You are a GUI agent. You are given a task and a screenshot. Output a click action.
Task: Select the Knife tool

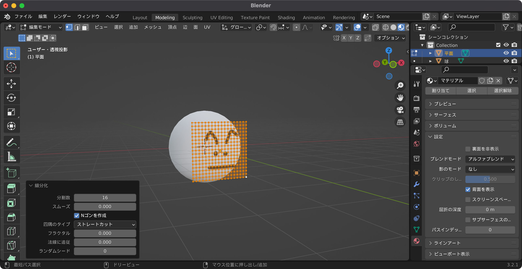click(11, 245)
